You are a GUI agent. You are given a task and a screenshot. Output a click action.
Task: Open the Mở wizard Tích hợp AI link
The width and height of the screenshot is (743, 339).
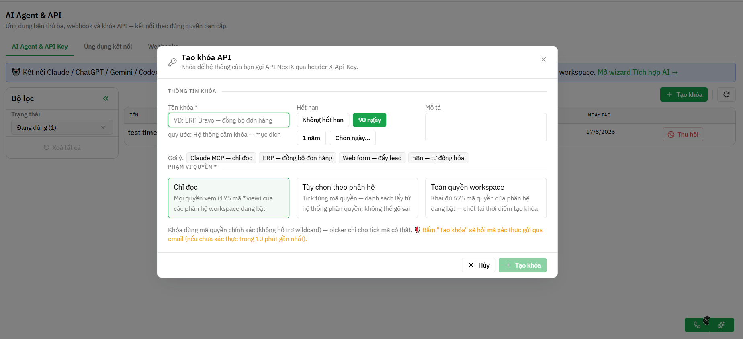(637, 72)
